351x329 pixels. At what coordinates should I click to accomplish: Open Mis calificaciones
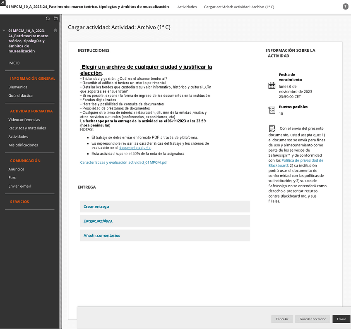pos(23,145)
